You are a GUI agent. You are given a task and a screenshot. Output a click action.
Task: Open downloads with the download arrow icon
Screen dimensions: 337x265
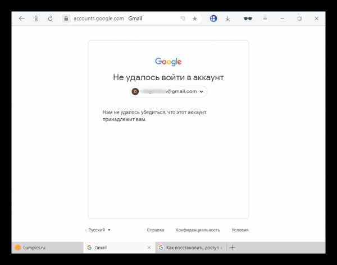227,18
